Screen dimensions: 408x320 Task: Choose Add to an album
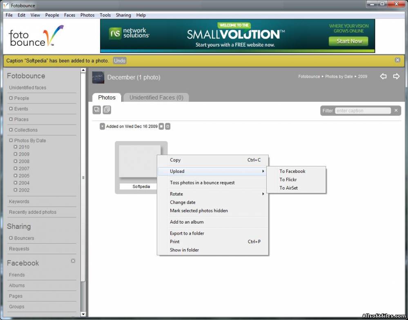pyautogui.click(x=213, y=222)
